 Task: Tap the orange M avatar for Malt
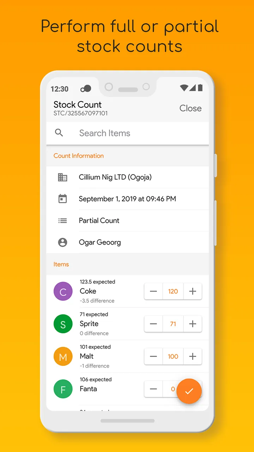[63, 356]
